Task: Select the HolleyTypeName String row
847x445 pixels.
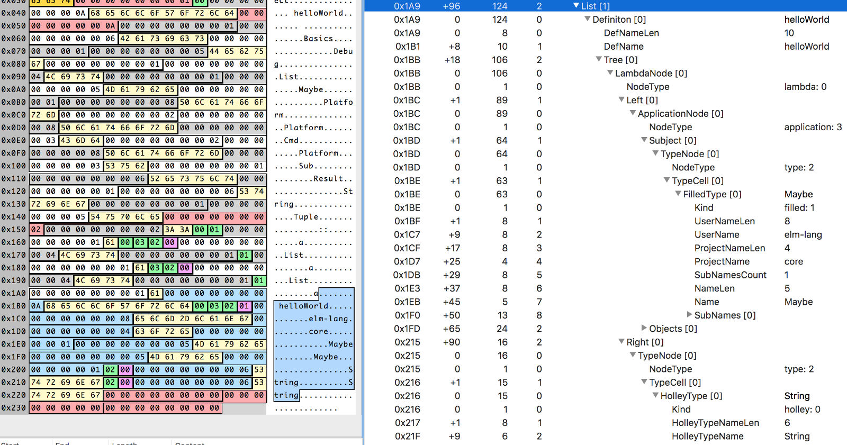Action: 707,436
